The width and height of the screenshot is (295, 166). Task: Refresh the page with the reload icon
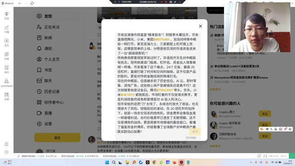coord(32,3)
